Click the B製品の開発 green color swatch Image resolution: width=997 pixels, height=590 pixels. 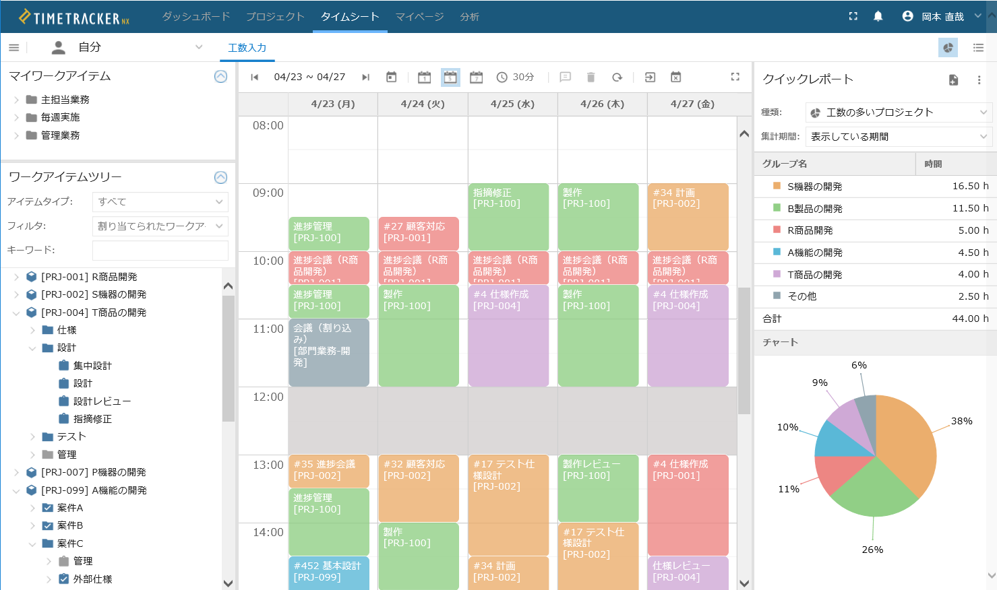tap(777, 208)
